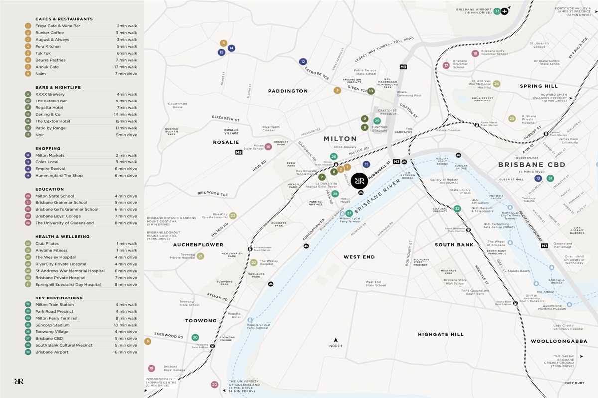This screenshot has height=398, width=598.
Task: Click map marker 12 on Latrobe Tce
Action: (303, 62)
